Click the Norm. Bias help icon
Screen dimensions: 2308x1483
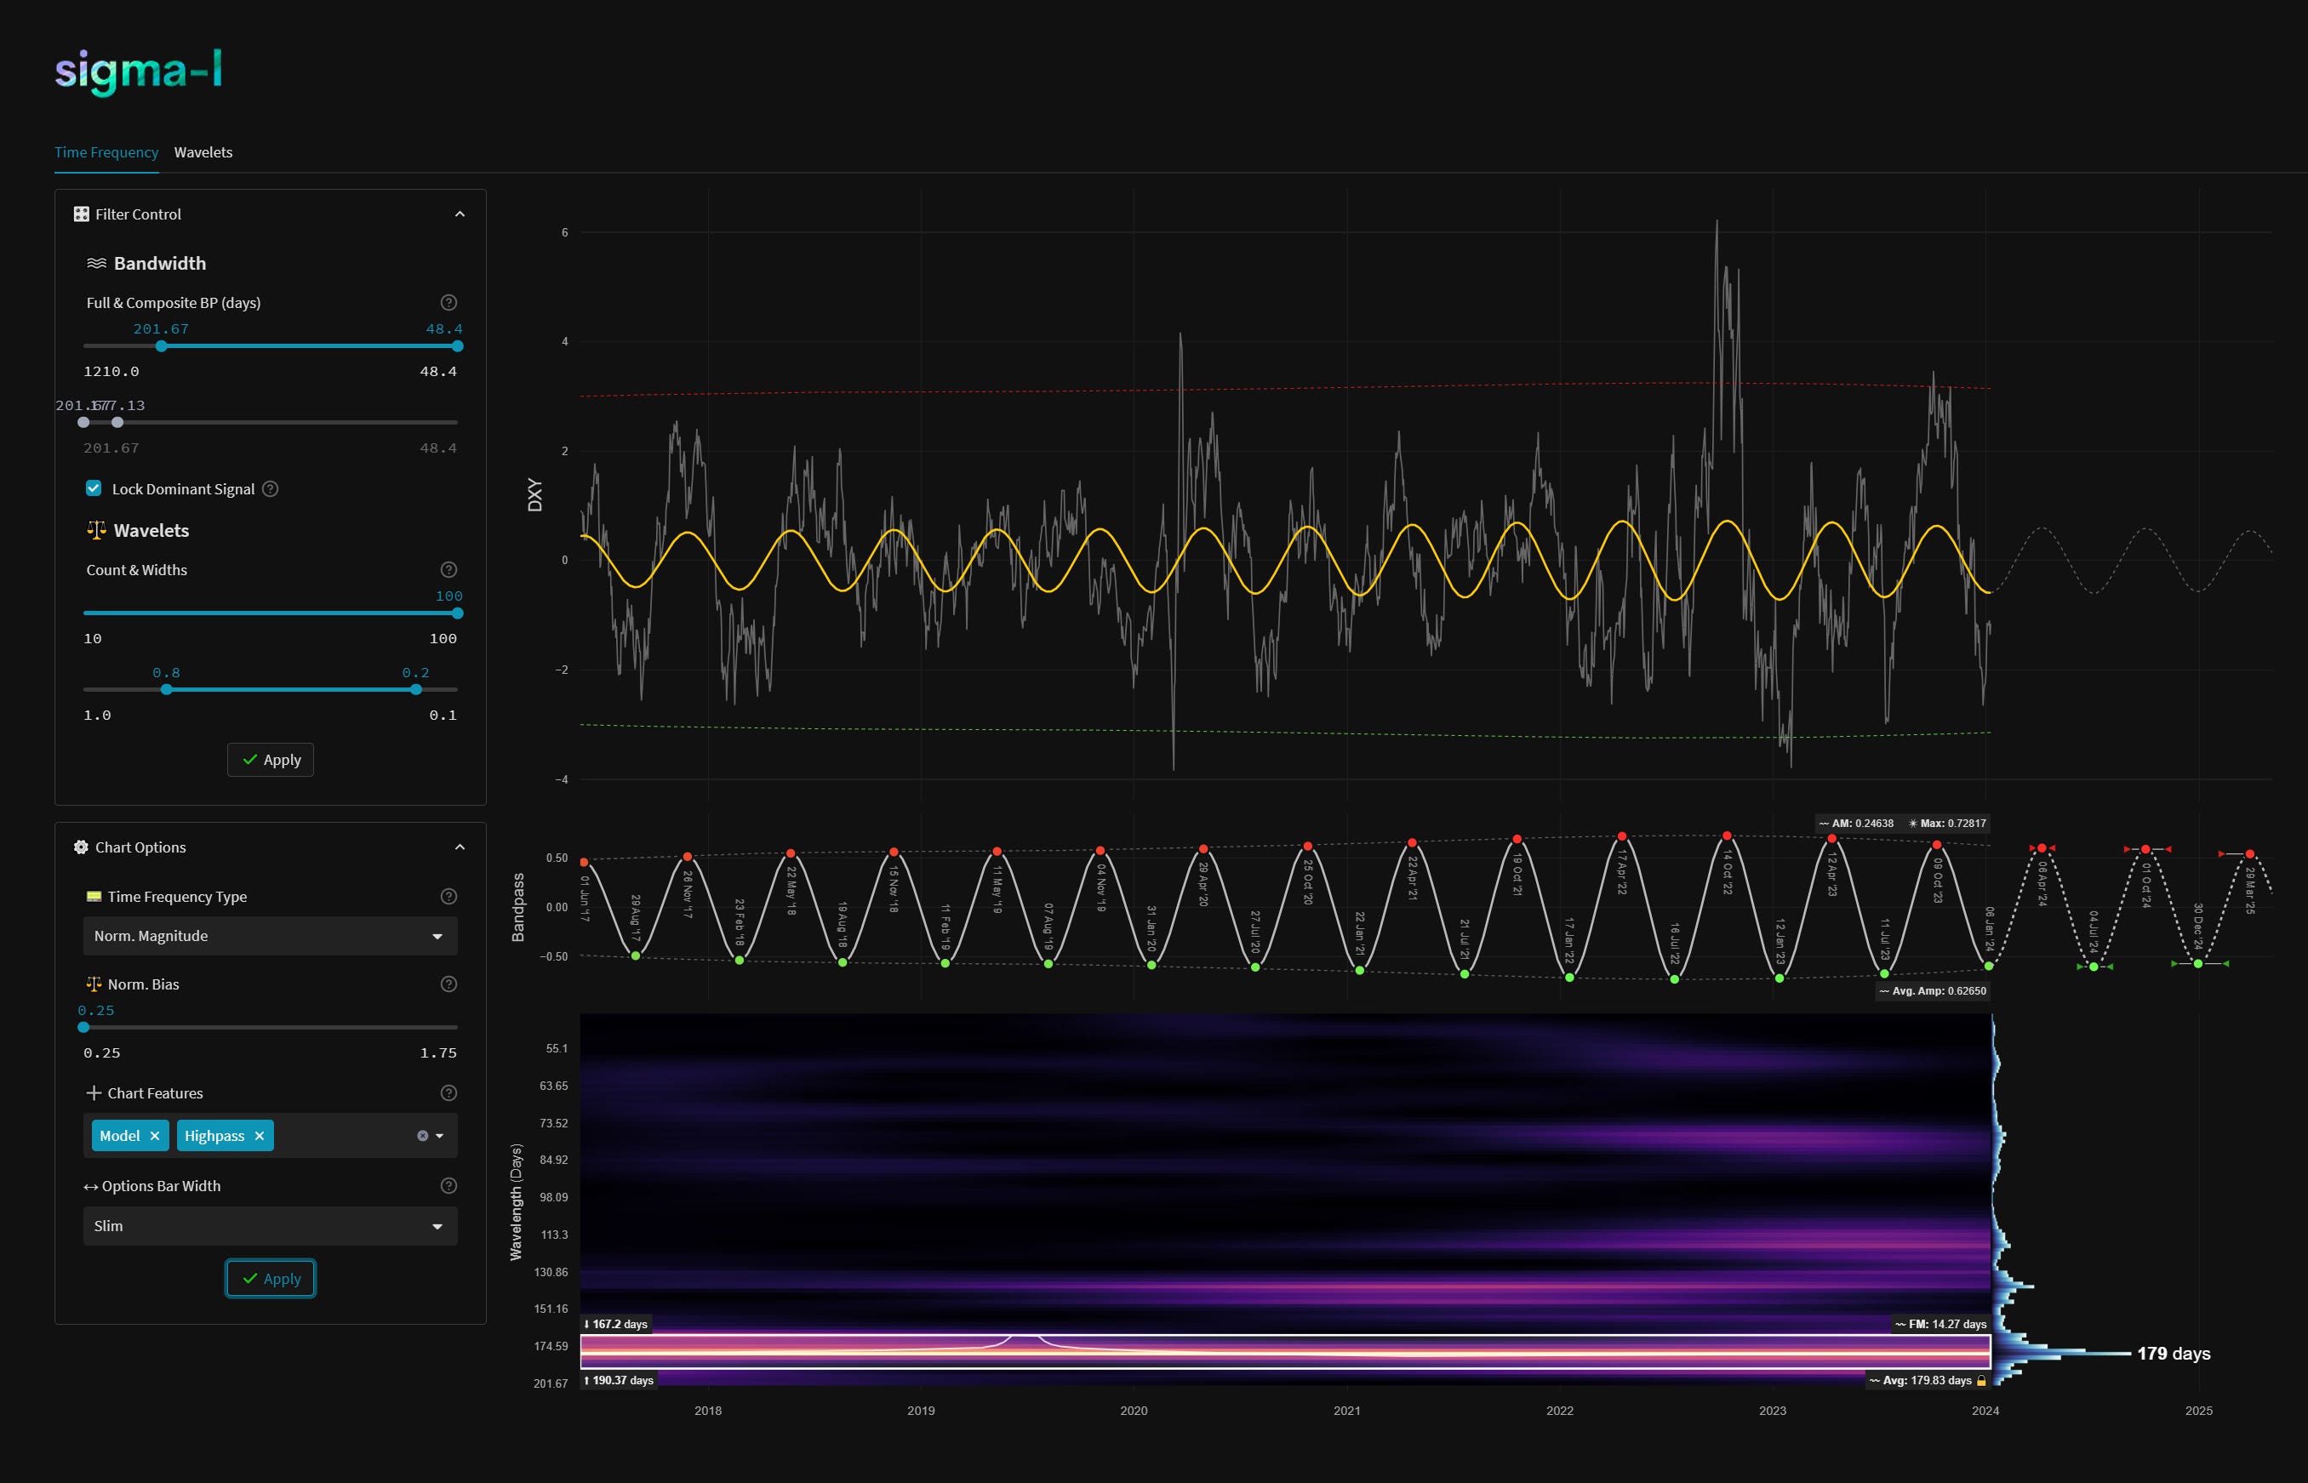(448, 984)
